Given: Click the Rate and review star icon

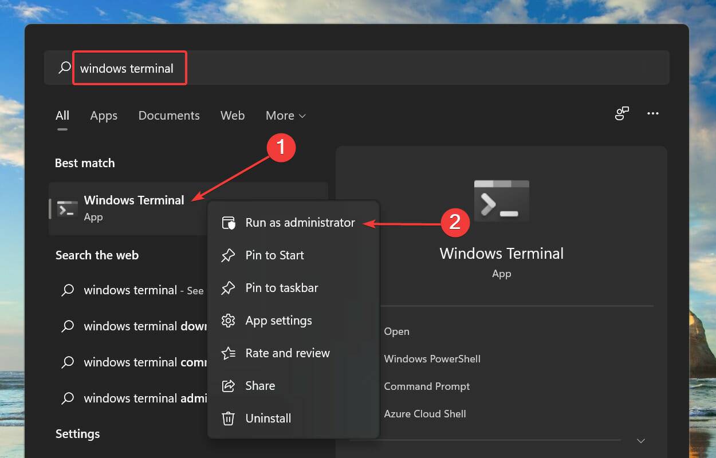Looking at the screenshot, I should (228, 353).
